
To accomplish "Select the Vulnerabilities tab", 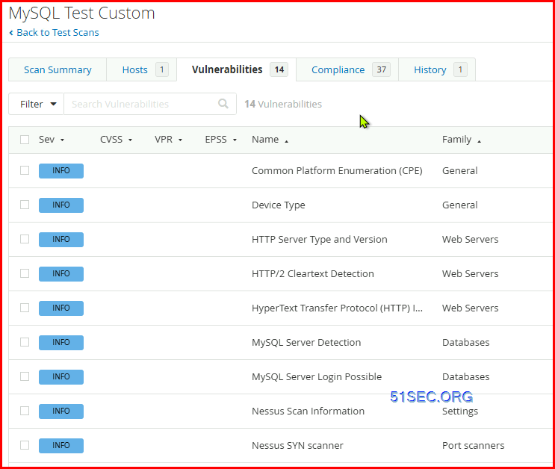I will [x=237, y=69].
